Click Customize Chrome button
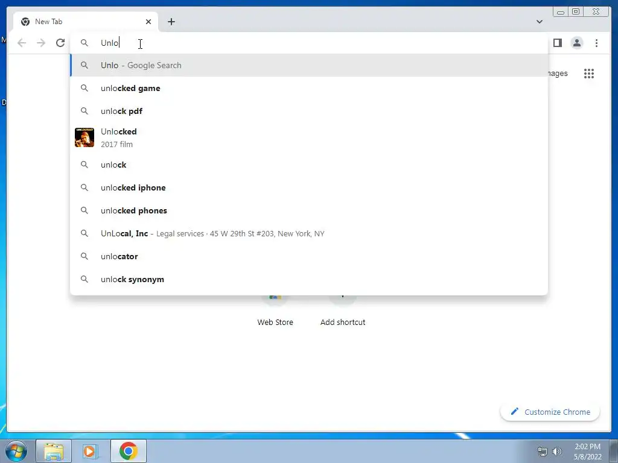 (550, 412)
